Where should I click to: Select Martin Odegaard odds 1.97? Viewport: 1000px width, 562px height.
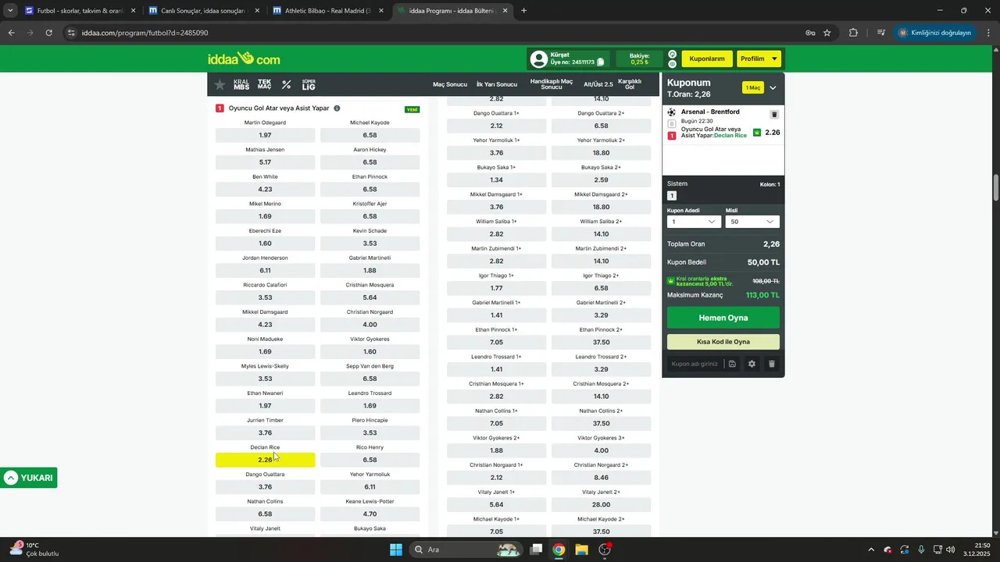click(265, 135)
